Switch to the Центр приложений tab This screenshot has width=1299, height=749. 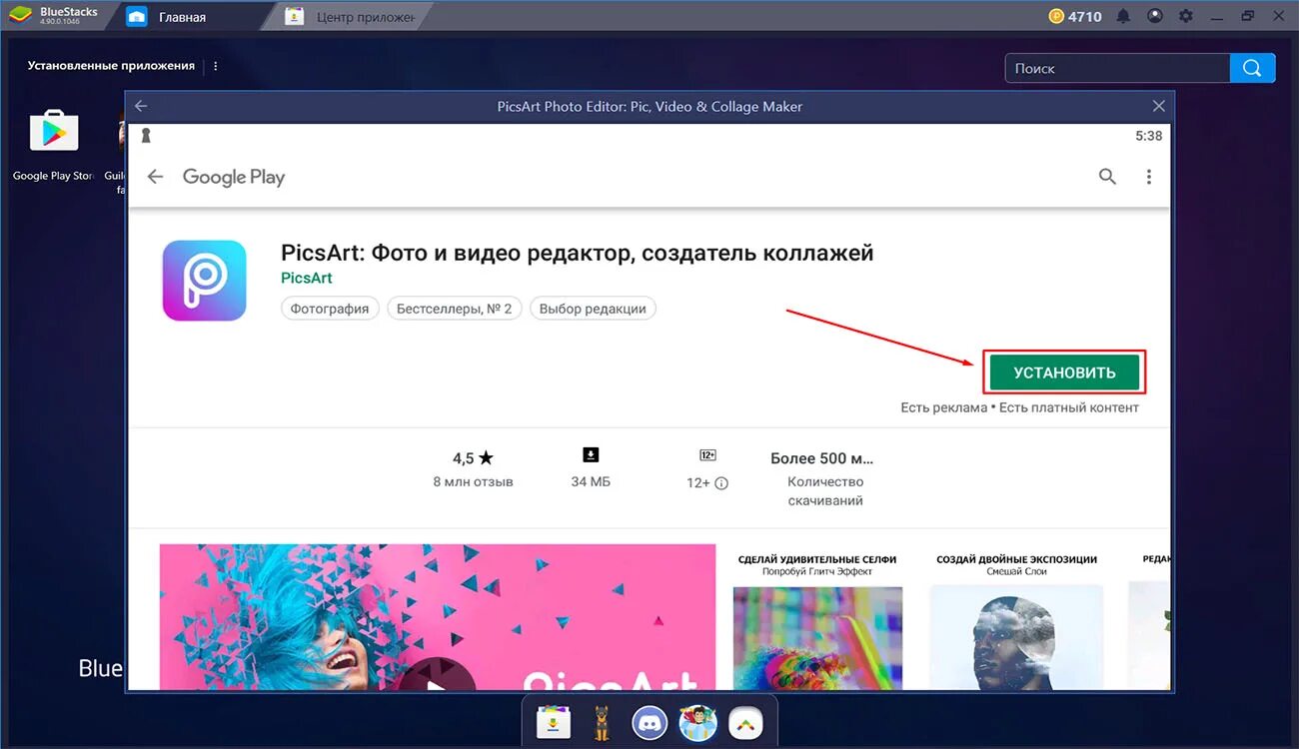coord(350,17)
